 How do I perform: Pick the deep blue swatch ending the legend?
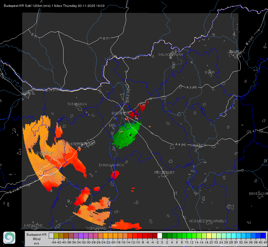pyautogui.click(x=263, y=236)
